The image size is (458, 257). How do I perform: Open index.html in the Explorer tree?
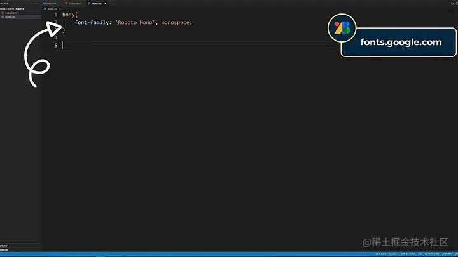coord(11,13)
